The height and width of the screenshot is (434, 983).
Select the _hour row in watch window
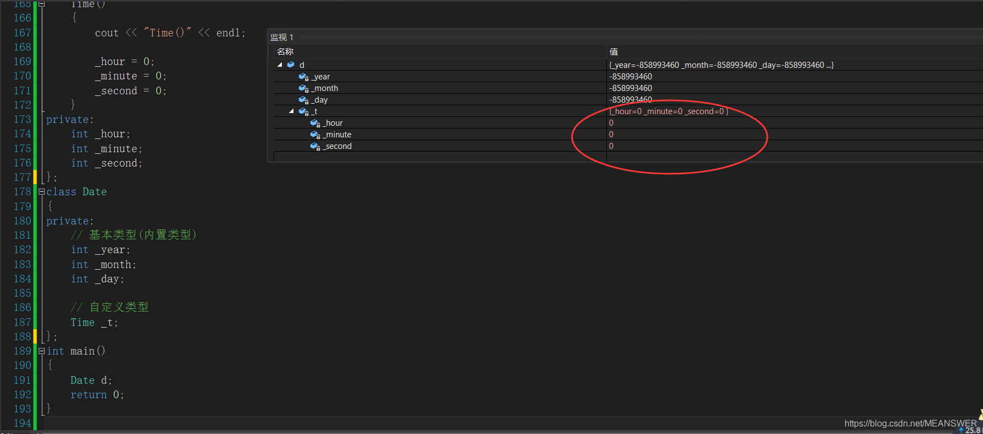[x=628, y=123]
